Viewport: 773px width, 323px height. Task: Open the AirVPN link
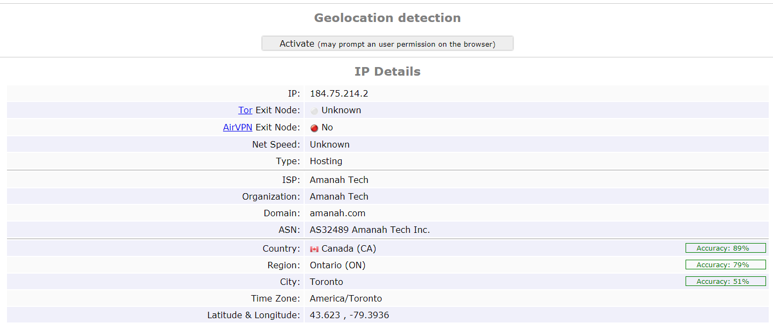click(238, 127)
